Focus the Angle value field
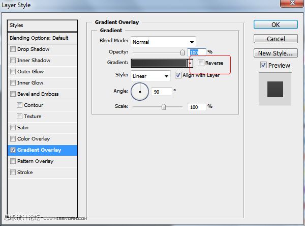305x226 pixels. pyautogui.click(x=162, y=92)
